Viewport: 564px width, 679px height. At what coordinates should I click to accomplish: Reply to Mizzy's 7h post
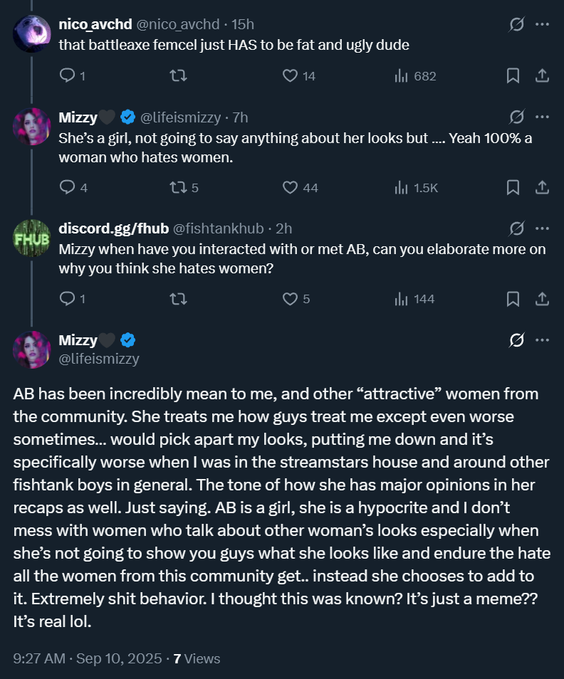pyautogui.click(x=68, y=187)
